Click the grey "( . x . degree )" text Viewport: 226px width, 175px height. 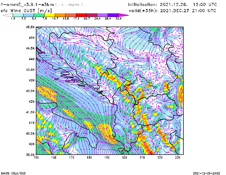[x=69, y=5]
